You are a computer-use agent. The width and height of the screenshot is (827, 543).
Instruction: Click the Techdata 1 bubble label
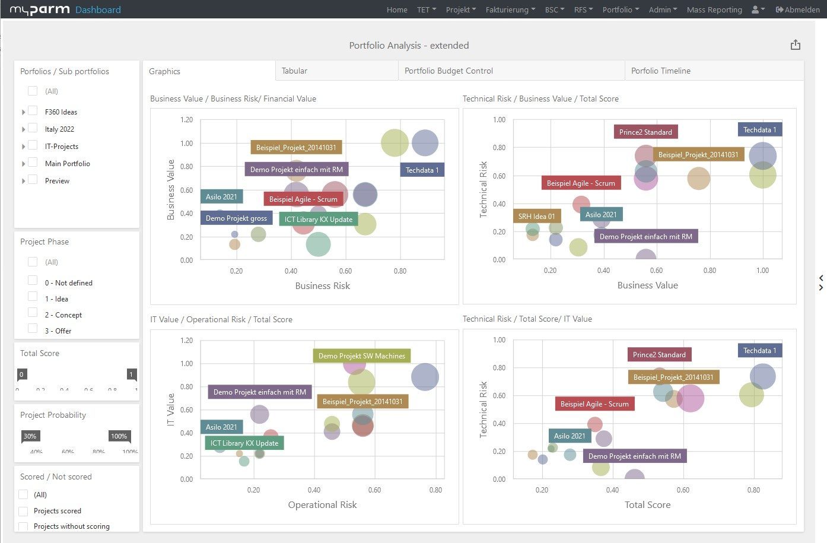click(422, 170)
